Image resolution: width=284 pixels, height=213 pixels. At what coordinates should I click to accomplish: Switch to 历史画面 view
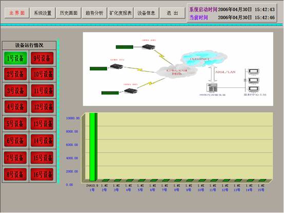coord(68,13)
